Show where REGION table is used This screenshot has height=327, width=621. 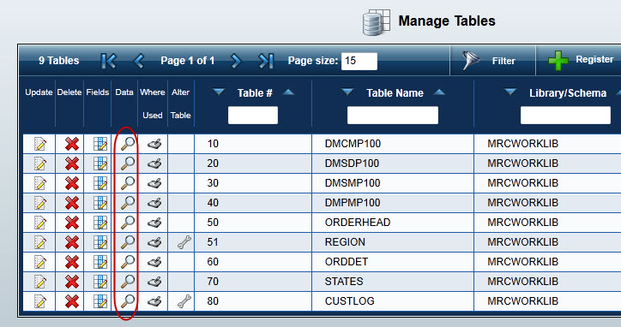(x=154, y=242)
